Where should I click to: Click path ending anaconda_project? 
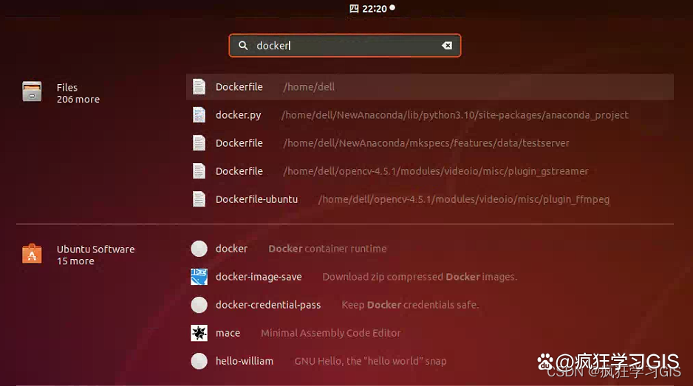coord(455,115)
